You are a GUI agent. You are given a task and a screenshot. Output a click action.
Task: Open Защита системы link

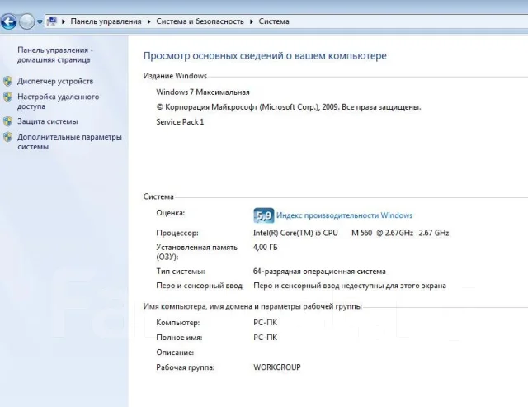point(48,121)
